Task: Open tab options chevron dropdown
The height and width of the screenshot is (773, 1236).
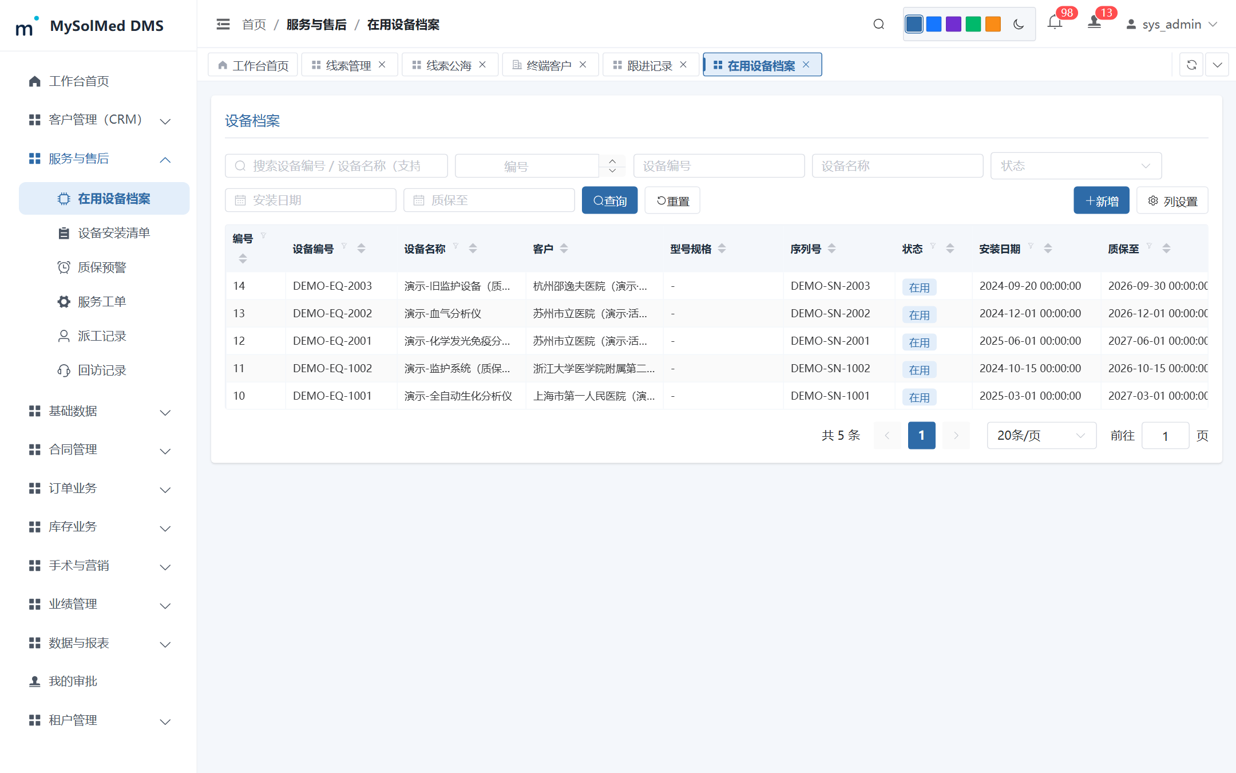Action: coord(1218,65)
